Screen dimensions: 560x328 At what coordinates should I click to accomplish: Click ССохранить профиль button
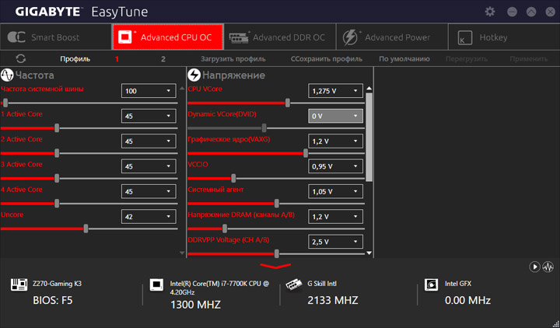(x=327, y=59)
